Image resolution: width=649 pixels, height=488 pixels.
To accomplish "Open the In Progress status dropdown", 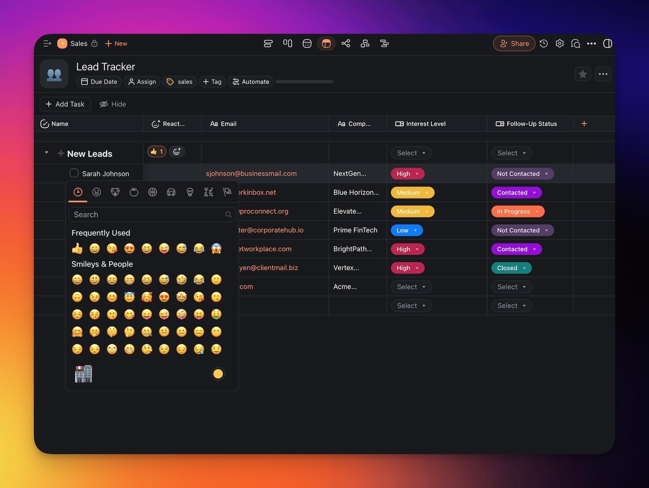I will click(x=517, y=211).
